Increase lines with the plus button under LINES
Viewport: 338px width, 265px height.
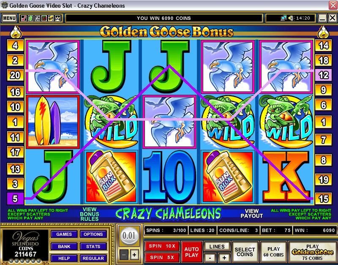pyautogui.click(x=224, y=257)
